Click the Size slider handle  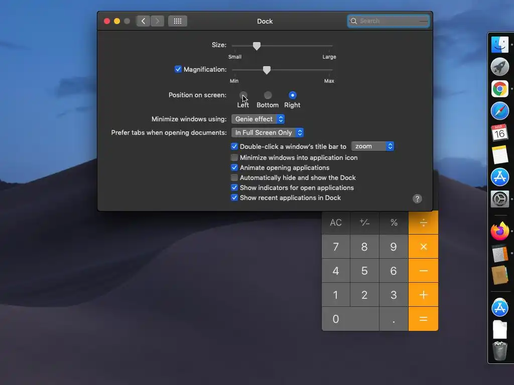point(256,46)
